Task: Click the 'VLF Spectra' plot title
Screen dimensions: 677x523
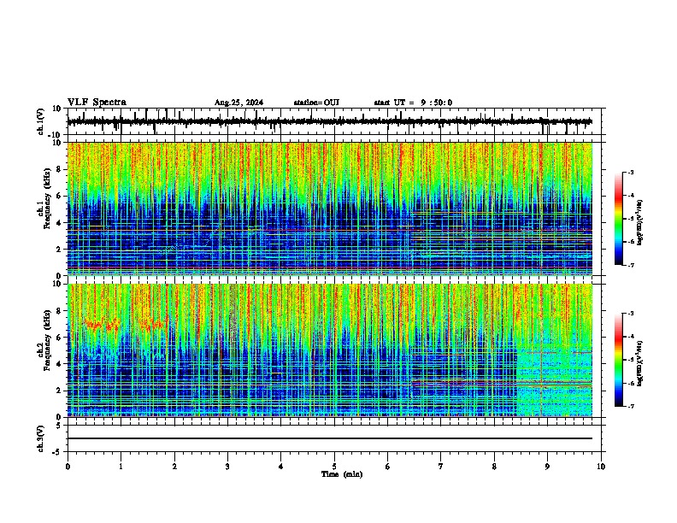Action: tap(97, 103)
